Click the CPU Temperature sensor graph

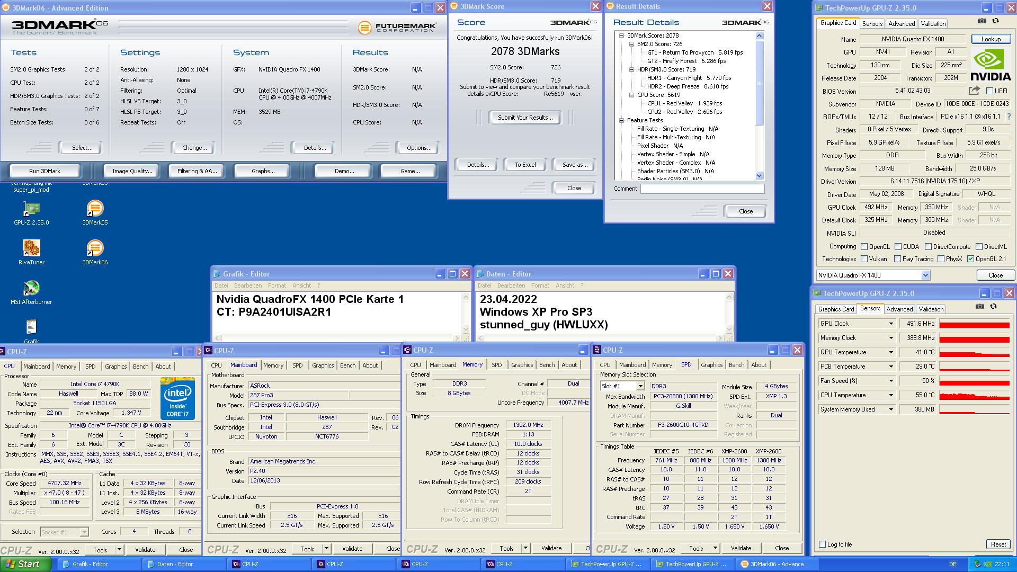tap(975, 395)
